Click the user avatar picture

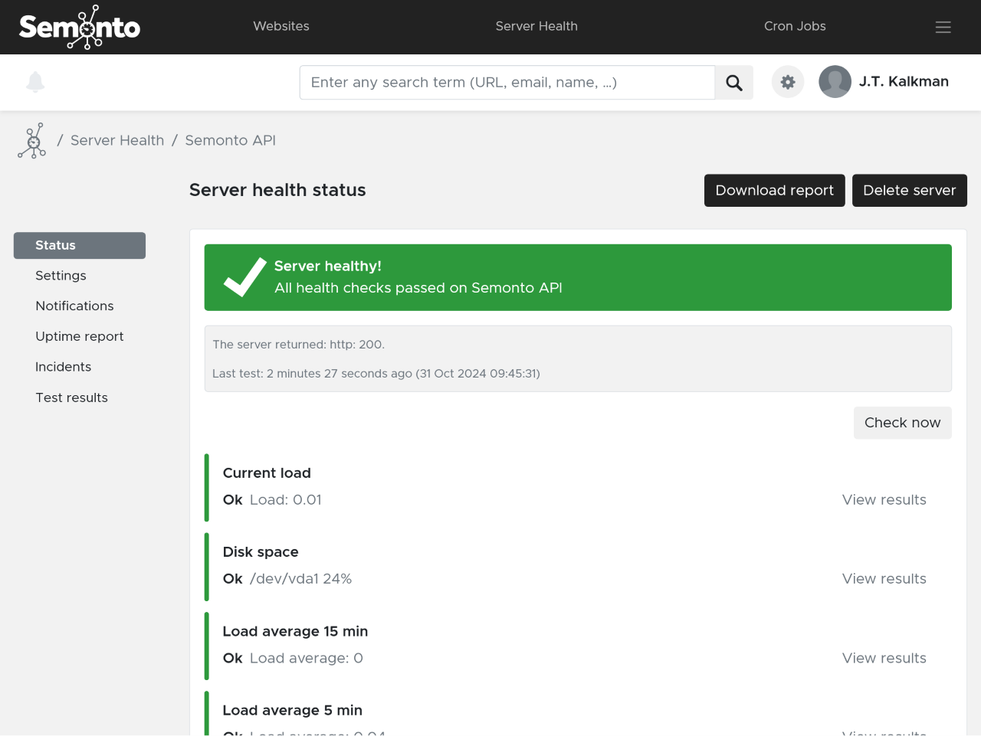point(835,82)
